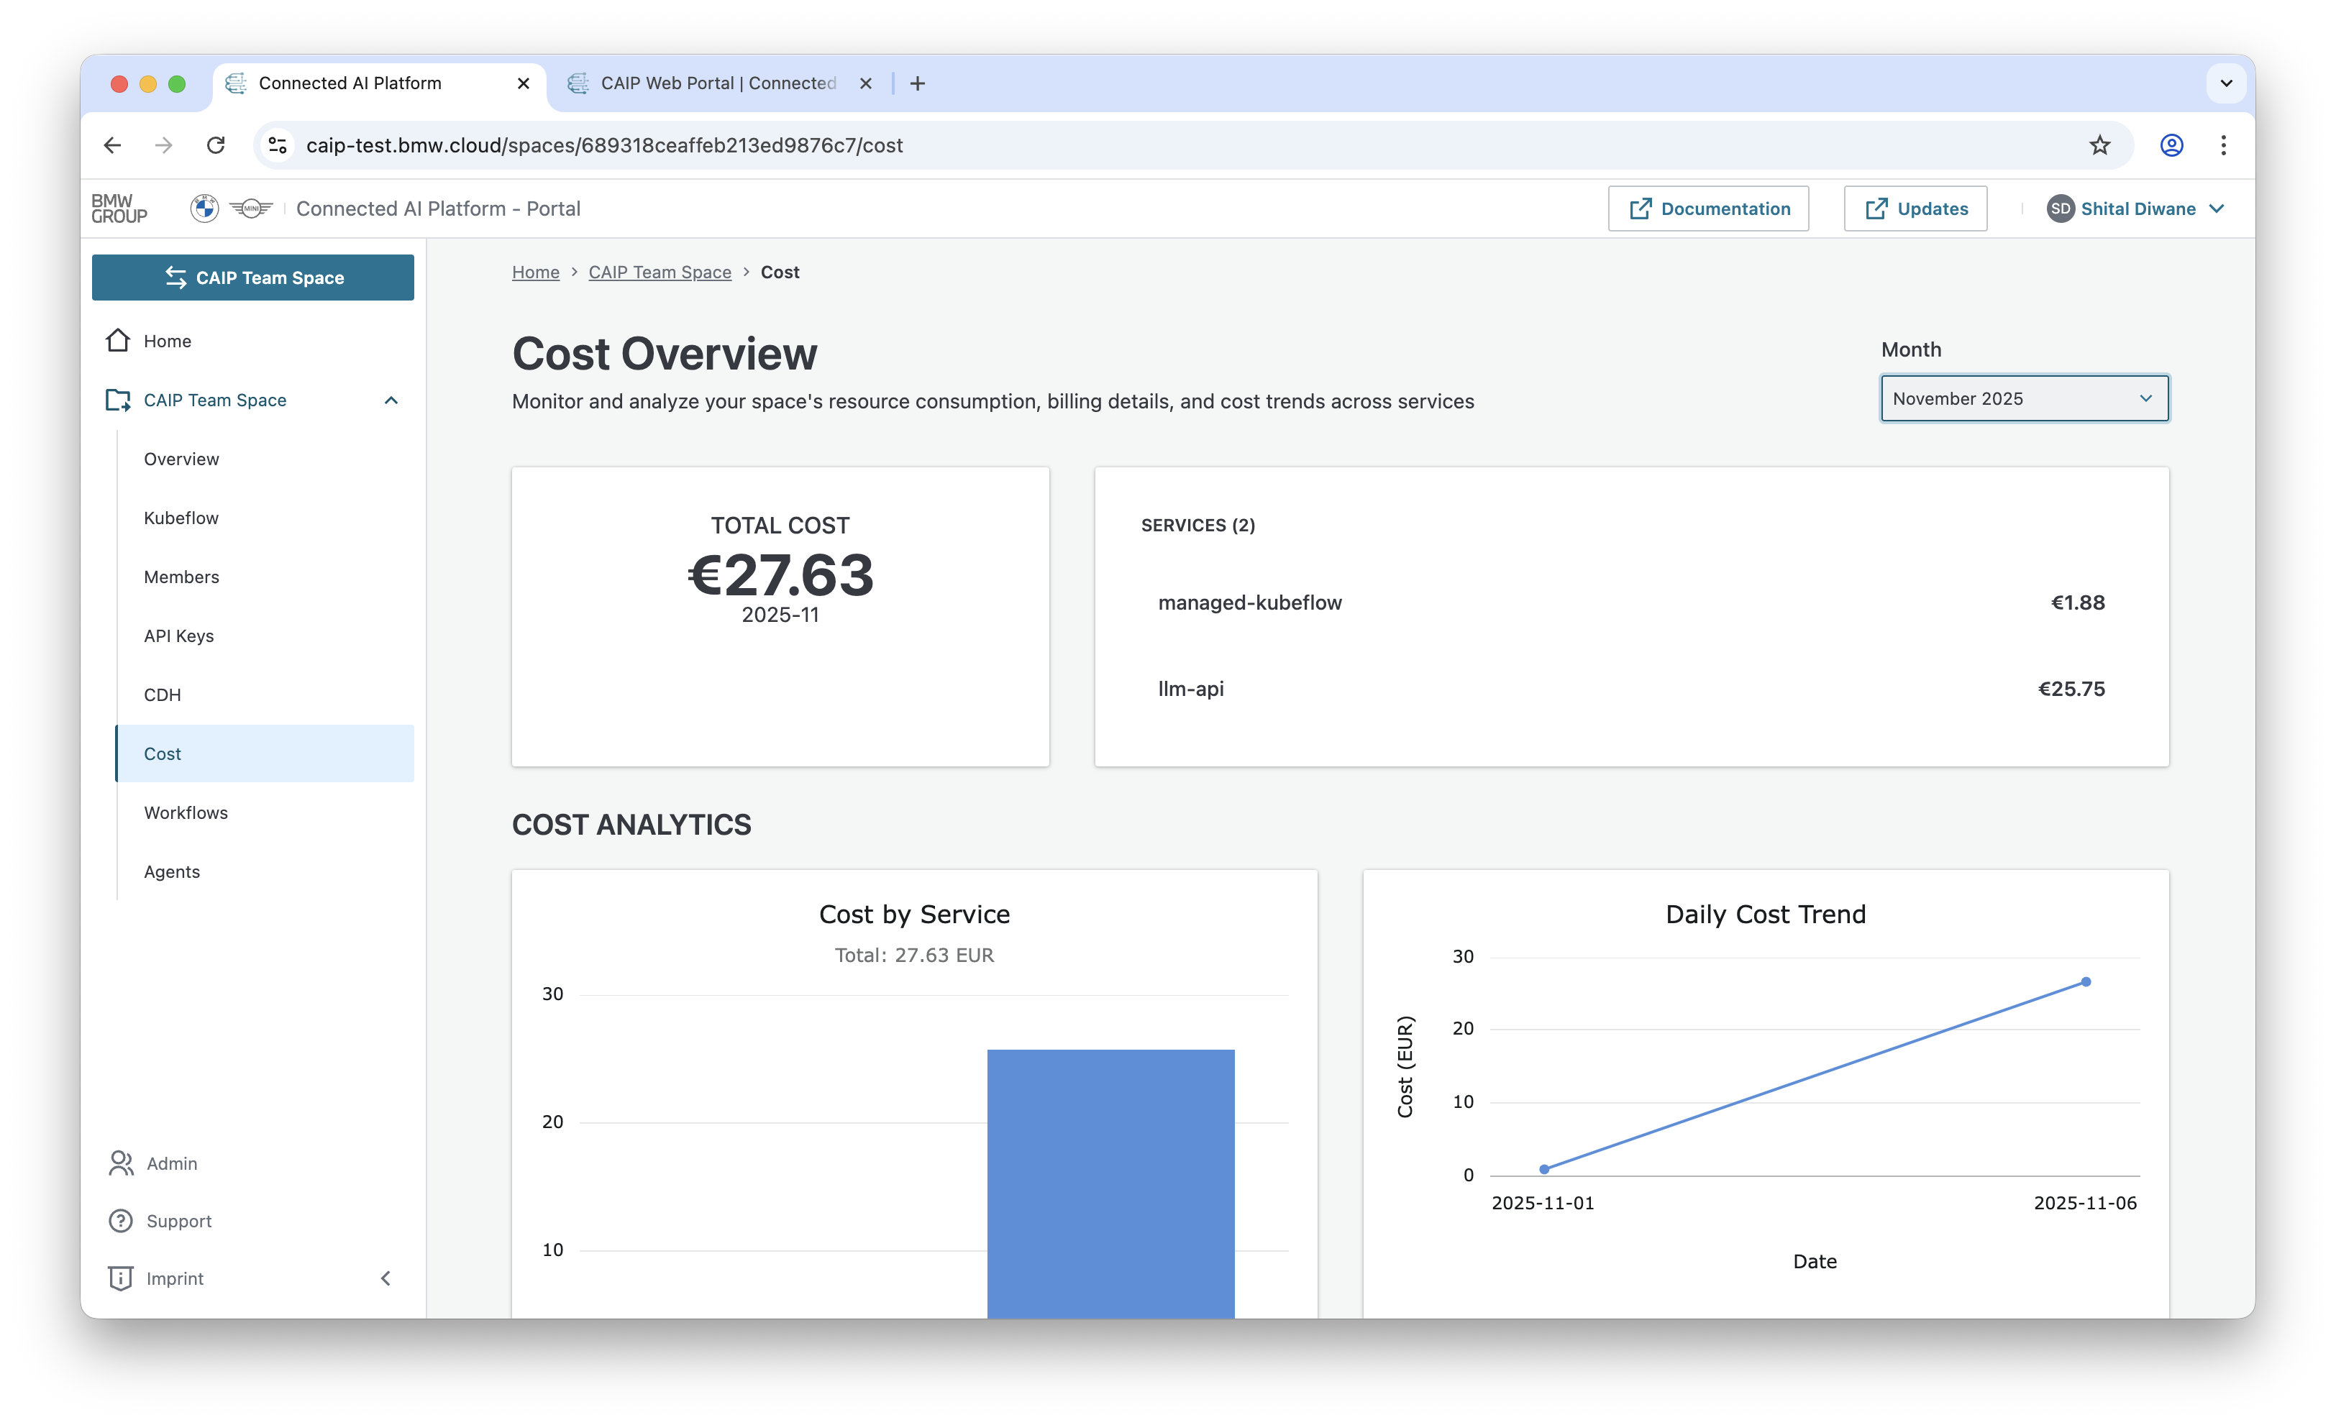Click the browser back arrow

click(113, 145)
